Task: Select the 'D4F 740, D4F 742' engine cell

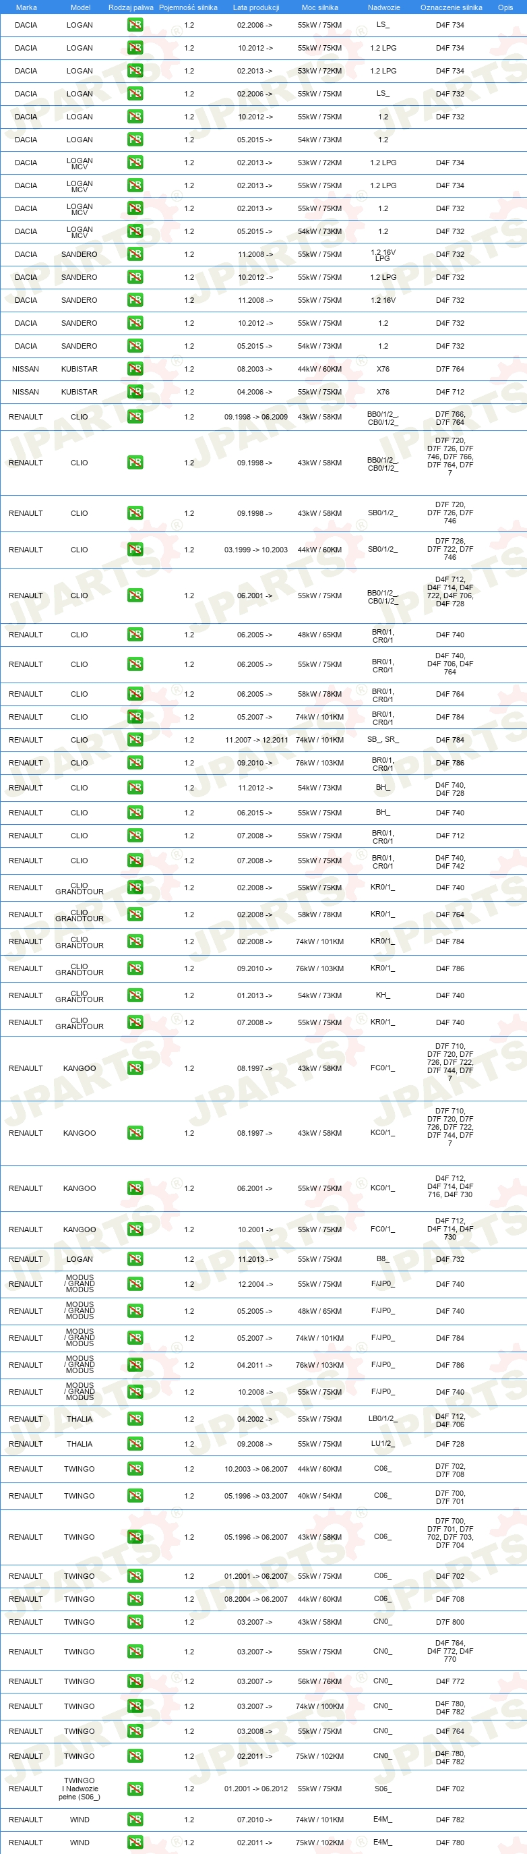Action: tap(450, 862)
